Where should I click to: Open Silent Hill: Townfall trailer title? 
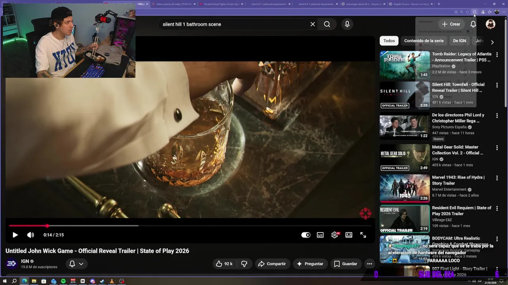(458, 87)
